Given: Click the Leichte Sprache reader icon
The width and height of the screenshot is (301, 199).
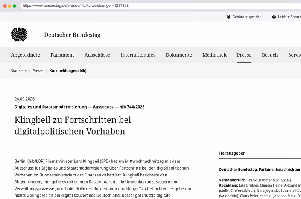Looking at the screenshot, I should click(x=274, y=17).
